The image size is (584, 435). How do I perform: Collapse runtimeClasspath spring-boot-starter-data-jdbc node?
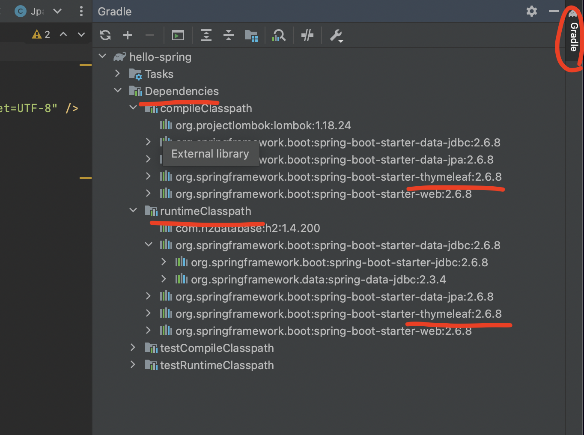(149, 244)
